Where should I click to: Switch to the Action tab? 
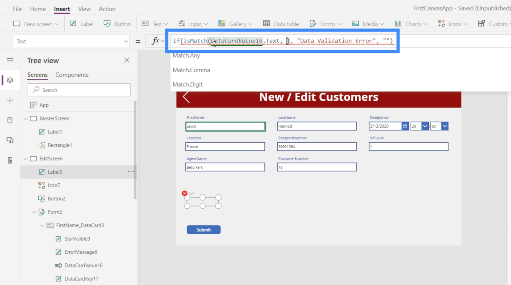(107, 9)
